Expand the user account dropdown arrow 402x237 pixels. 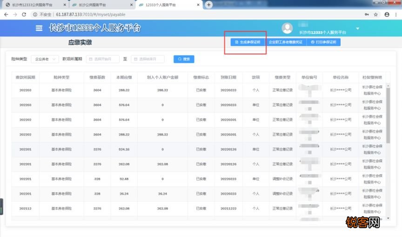[358, 28]
